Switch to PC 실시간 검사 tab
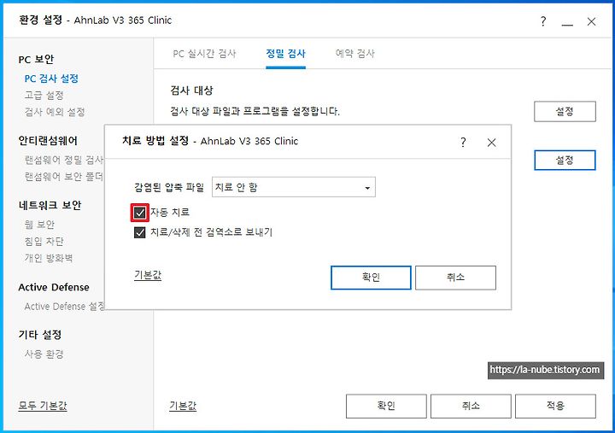The image size is (615, 433). [204, 54]
